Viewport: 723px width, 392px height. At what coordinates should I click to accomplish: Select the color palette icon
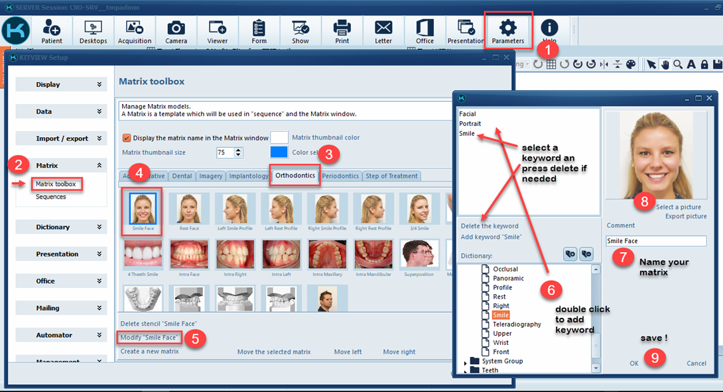pyautogui.click(x=631, y=64)
